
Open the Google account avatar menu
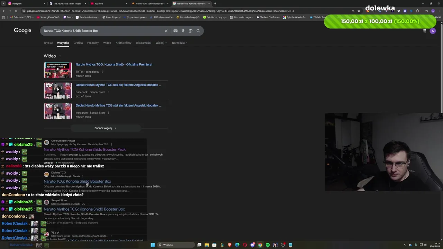(x=433, y=31)
